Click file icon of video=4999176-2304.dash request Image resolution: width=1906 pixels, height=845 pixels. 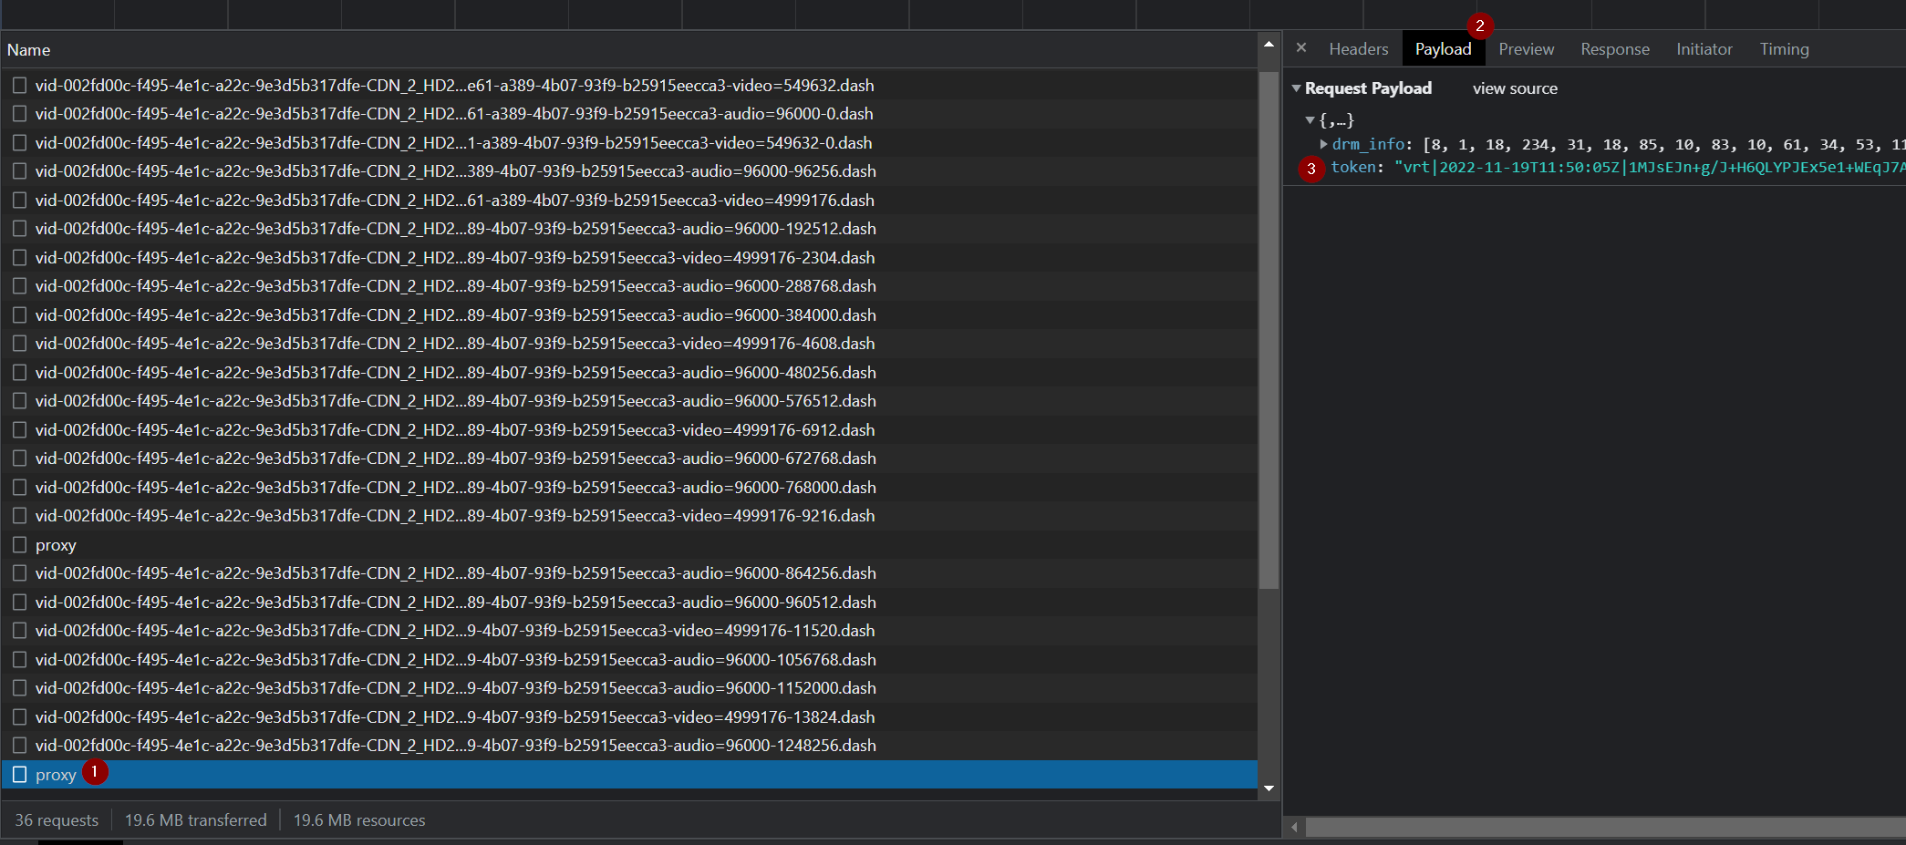coord(19,258)
